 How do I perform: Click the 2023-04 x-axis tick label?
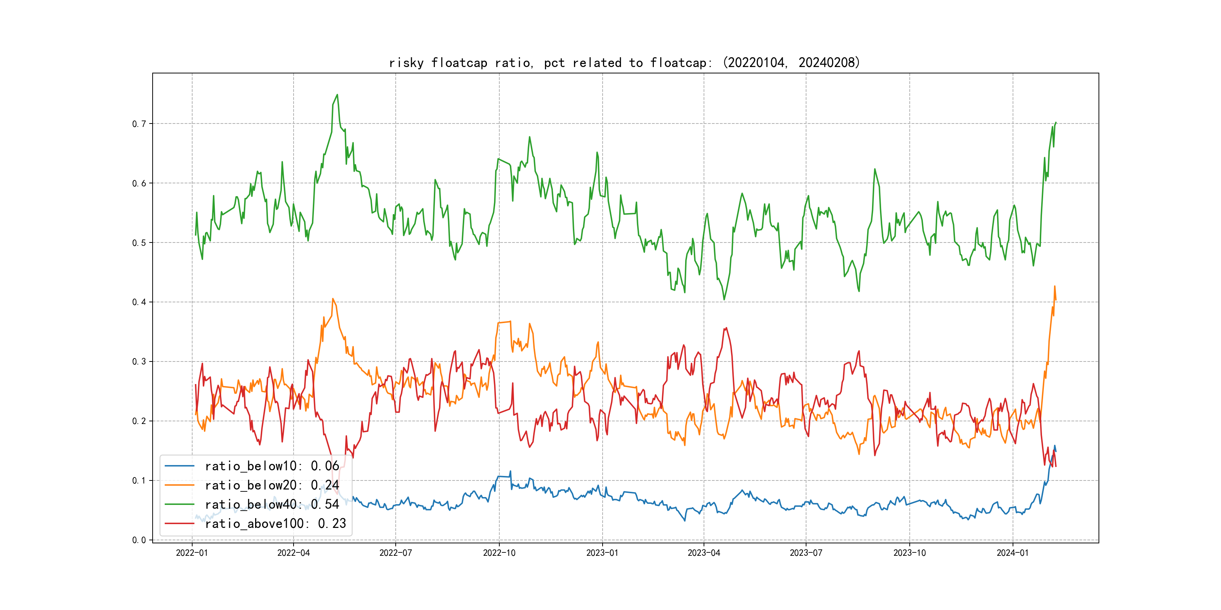(x=704, y=553)
